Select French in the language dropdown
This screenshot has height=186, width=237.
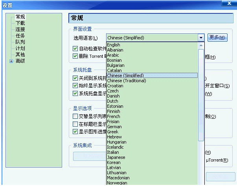[x=114, y=116]
